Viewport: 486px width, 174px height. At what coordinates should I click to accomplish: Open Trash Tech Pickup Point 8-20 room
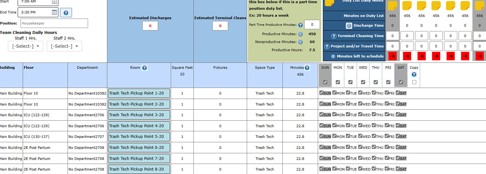pyautogui.click(x=139, y=169)
